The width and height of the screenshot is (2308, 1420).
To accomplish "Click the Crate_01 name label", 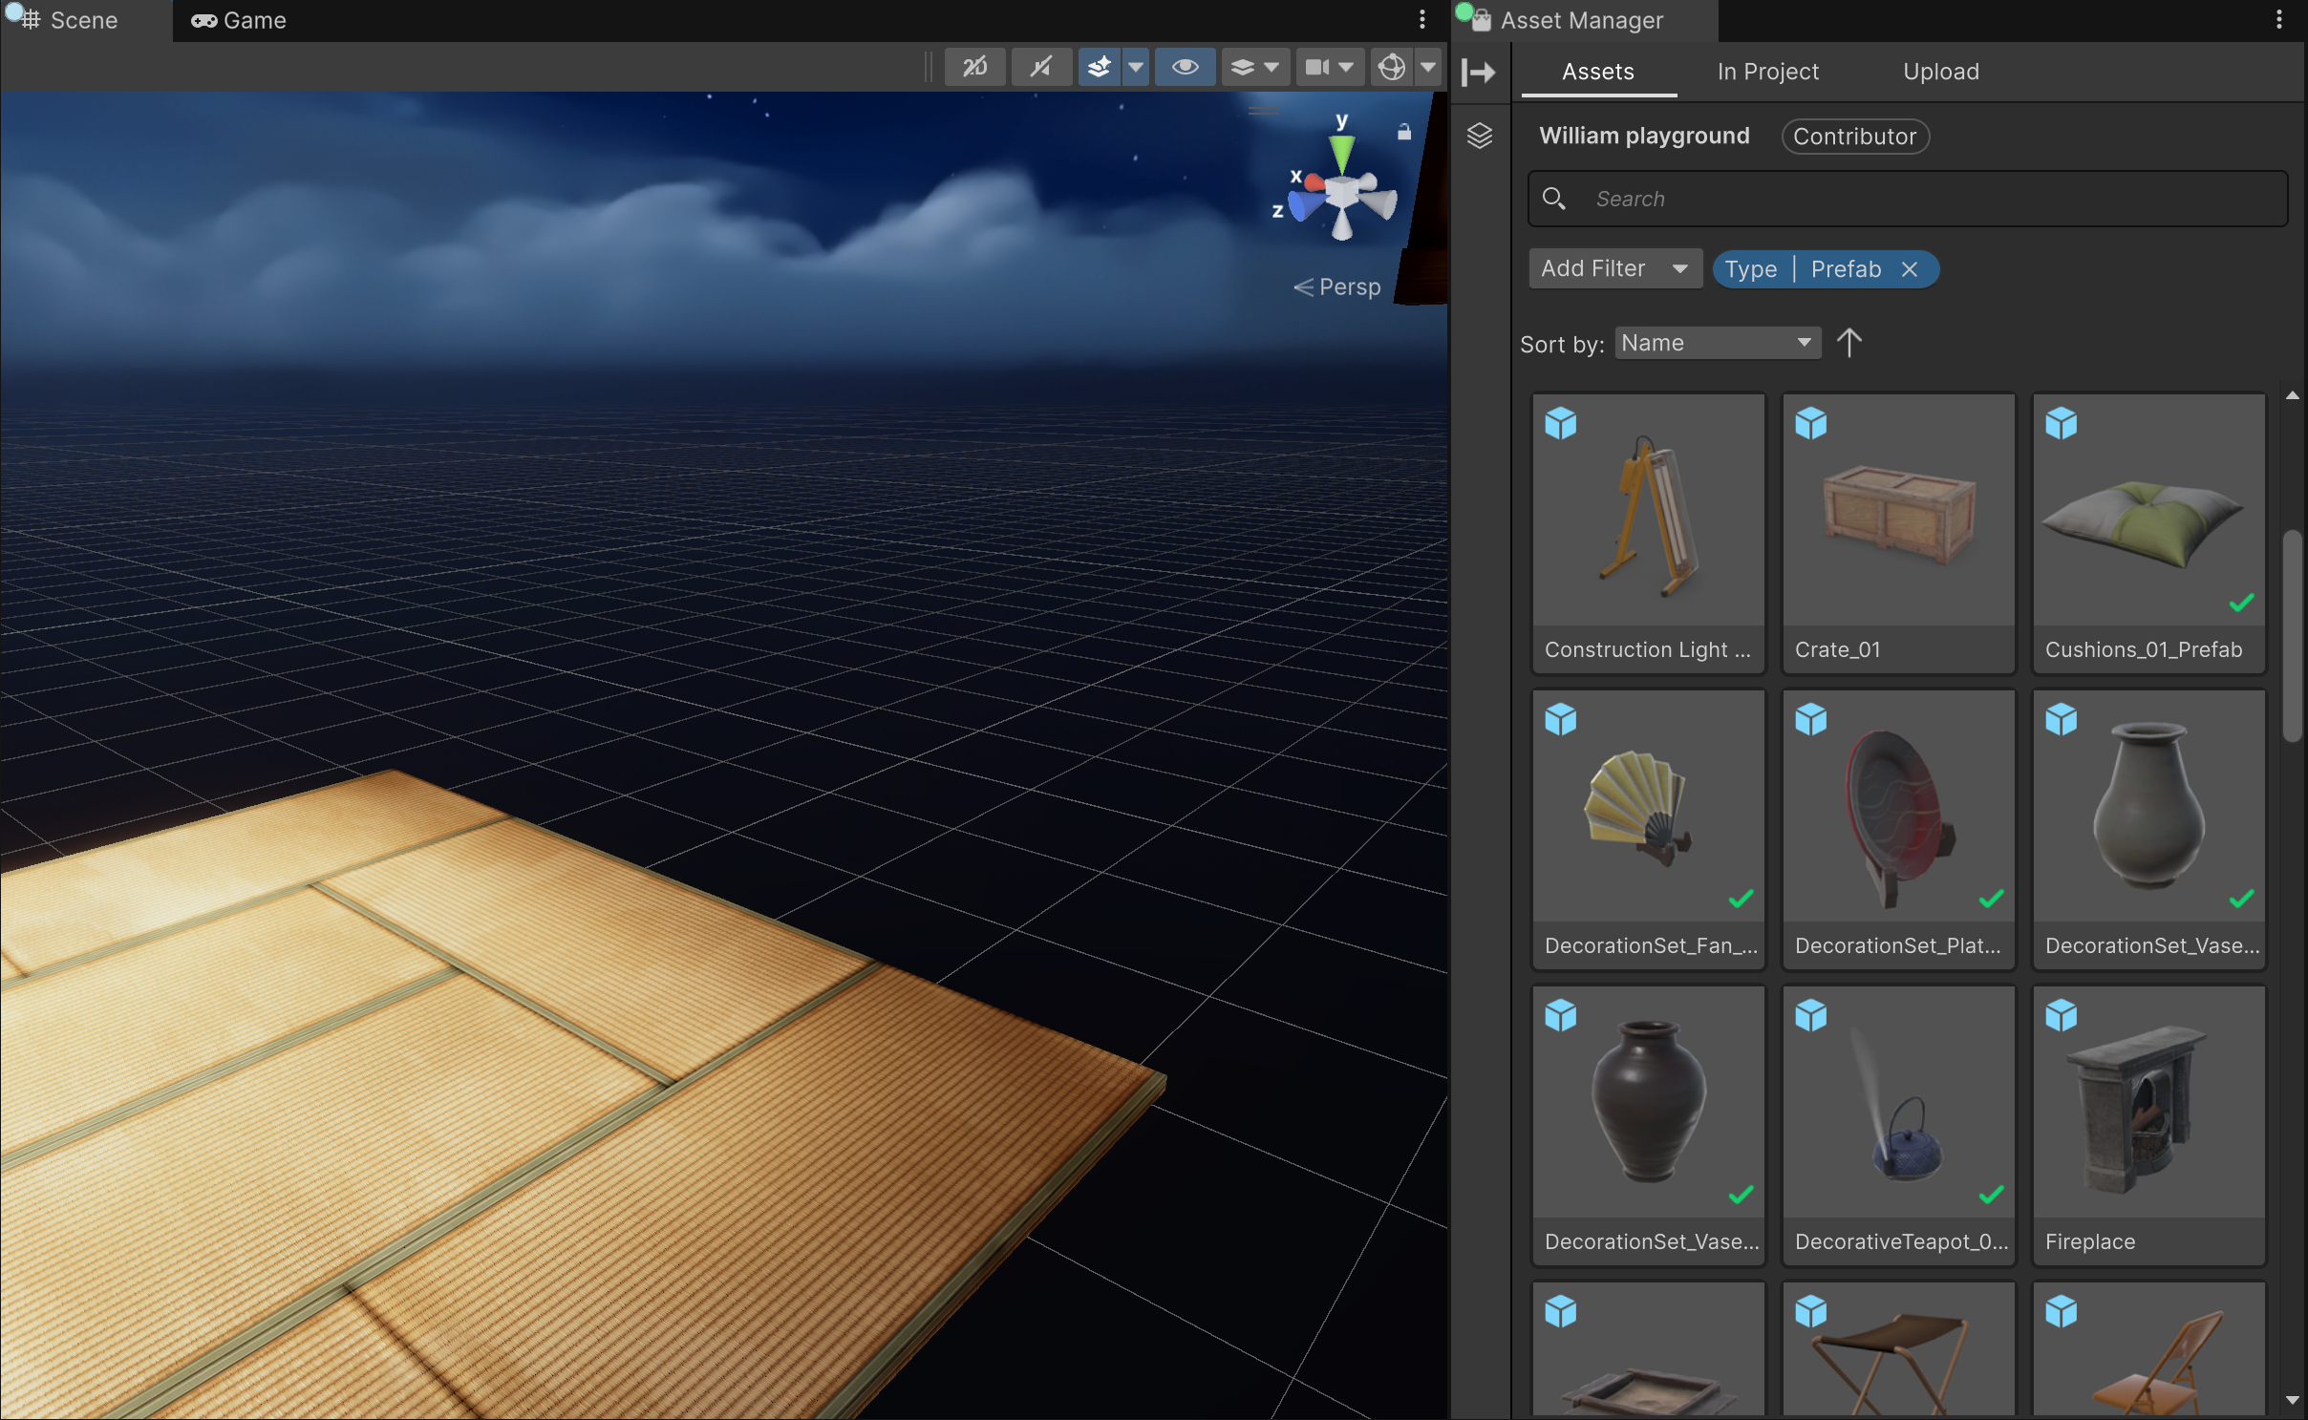I will click(x=1838, y=649).
